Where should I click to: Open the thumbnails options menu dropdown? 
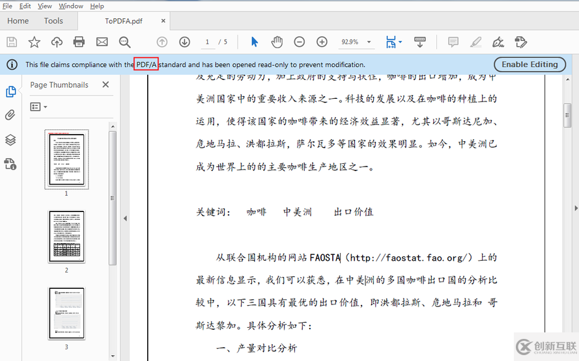[x=39, y=107]
